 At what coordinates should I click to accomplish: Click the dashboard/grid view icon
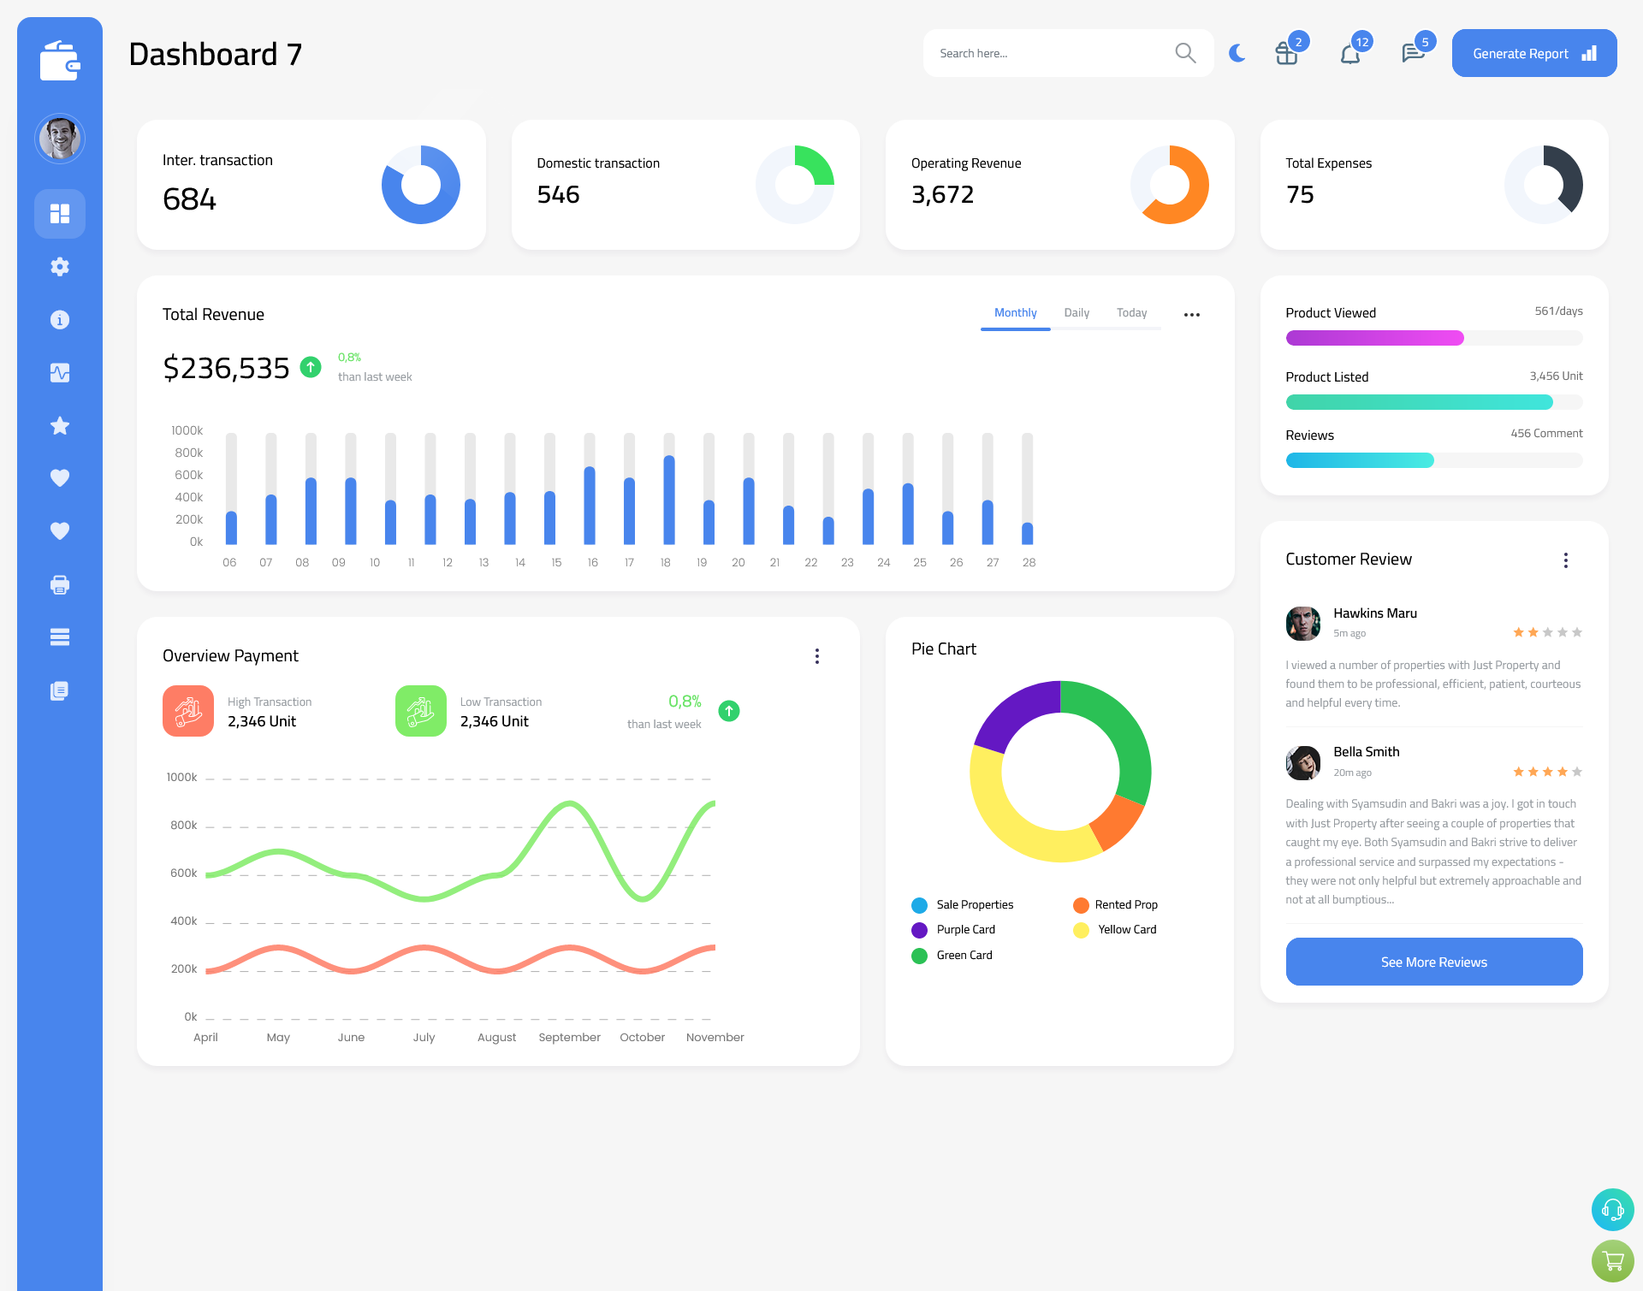click(59, 213)
